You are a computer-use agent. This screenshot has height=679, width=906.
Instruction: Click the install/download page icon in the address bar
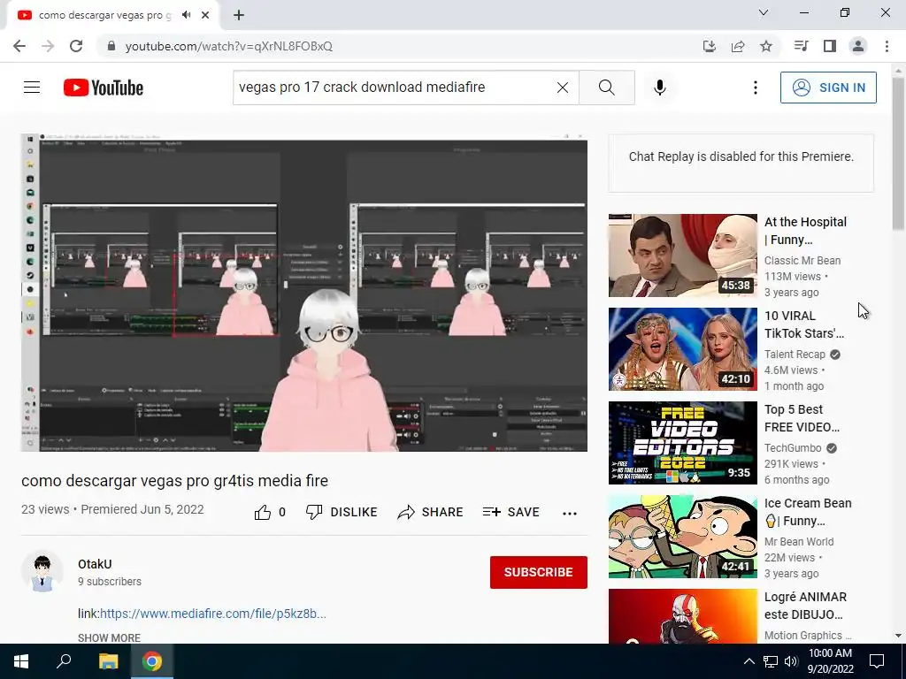tap(710, 46)
